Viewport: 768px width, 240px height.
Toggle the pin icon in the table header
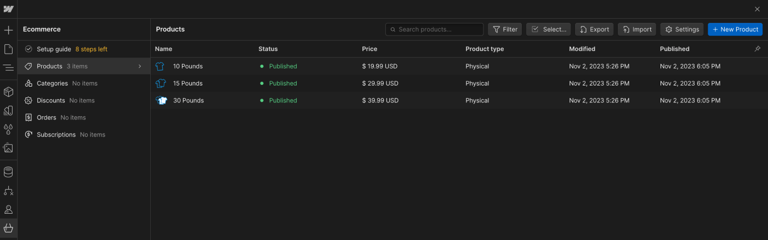click(x=758, y=49)
